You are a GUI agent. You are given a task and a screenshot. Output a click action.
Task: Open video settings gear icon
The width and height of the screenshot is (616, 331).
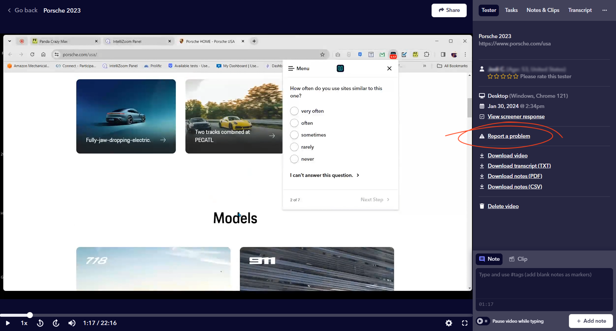[x=449, y=323]
